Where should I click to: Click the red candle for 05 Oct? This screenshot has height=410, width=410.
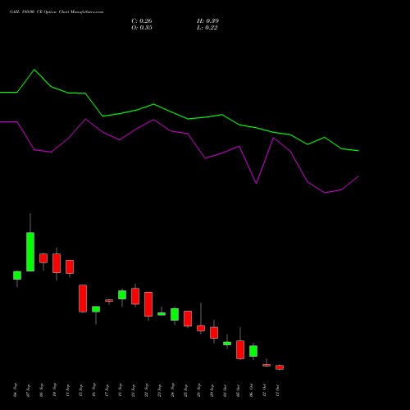pyautogui.click(x=240, y=349)
